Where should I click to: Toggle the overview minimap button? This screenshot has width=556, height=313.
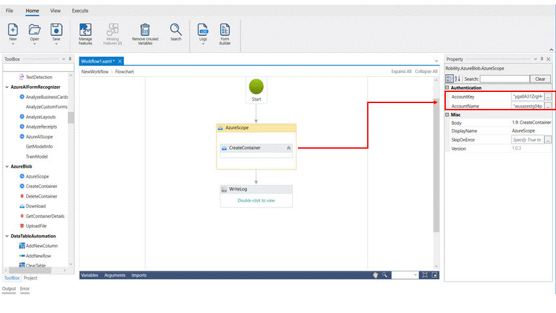[435, 275]
